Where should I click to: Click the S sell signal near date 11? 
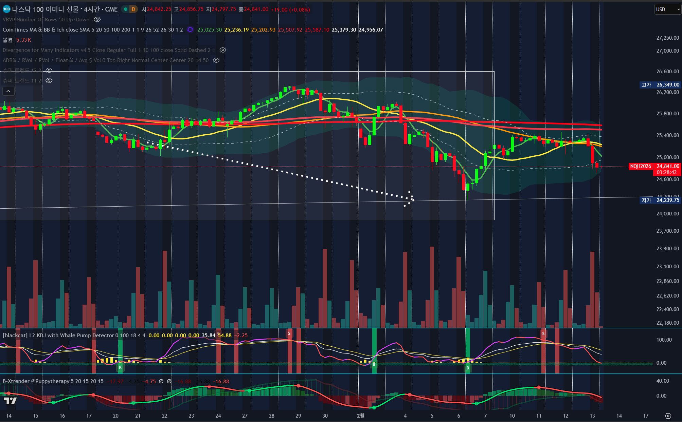(543, 334)
